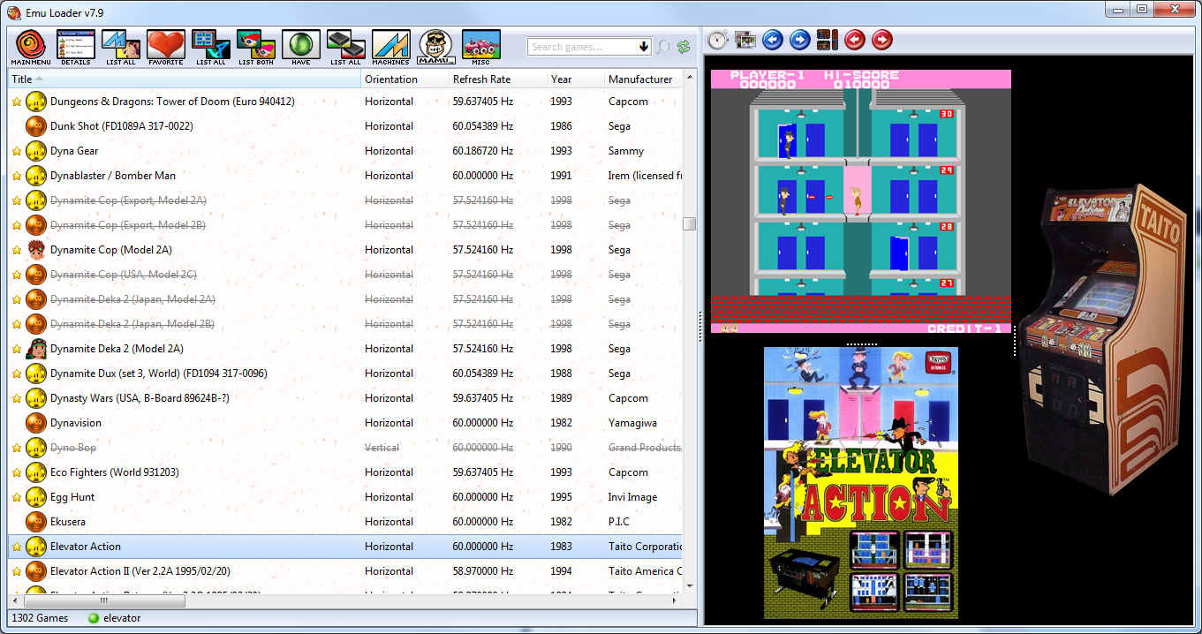This screenshot has height=634, width=1202.
Task: Open the Main Menu spiral icon
Action: click(30, 46)
